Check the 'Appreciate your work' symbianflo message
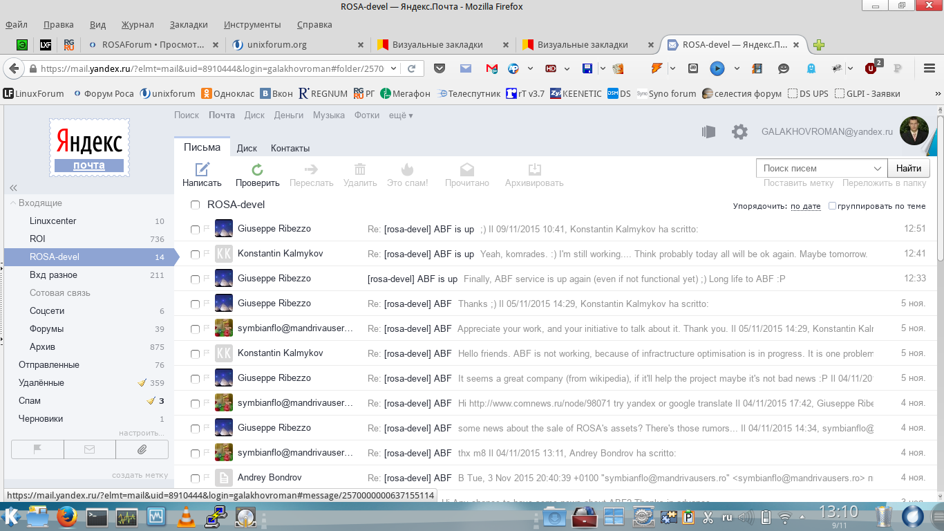 click(x=195, y=329)
